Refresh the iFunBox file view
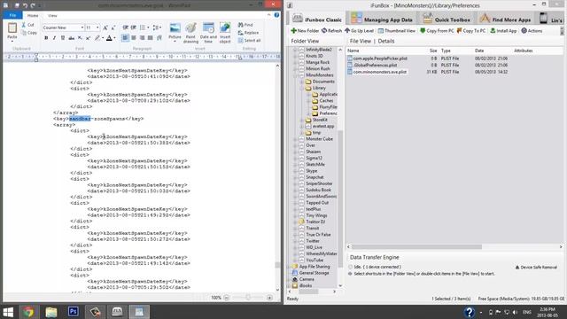Image resolution: width=567 pixels, height=319 pixels. pos(331,31)
